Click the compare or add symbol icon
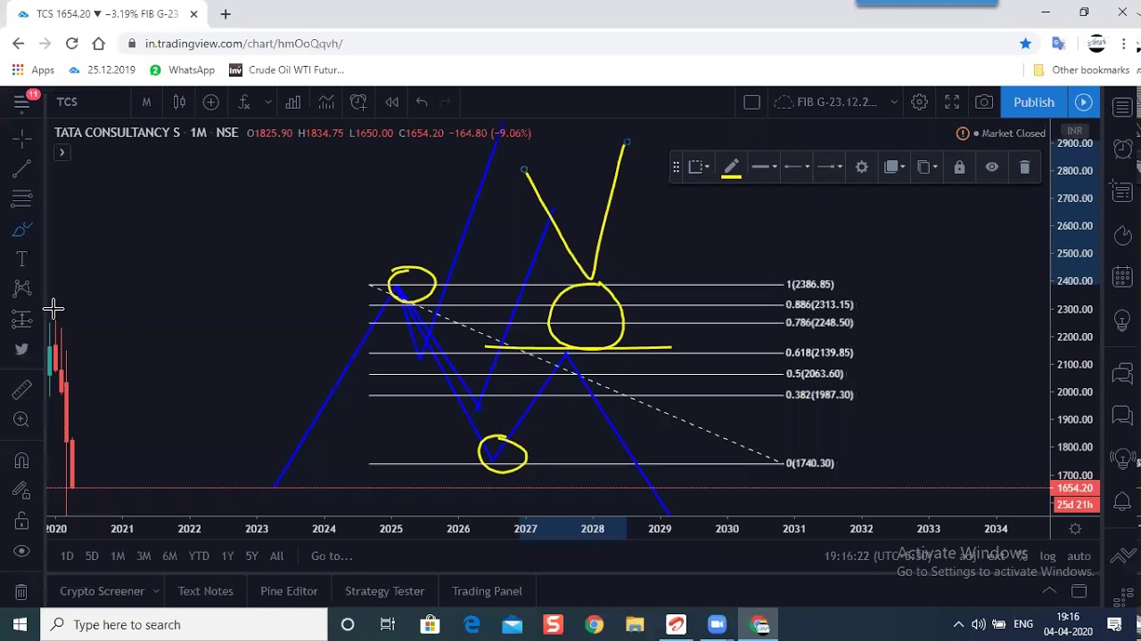1141x641 pixels. (x=210, y=102)
